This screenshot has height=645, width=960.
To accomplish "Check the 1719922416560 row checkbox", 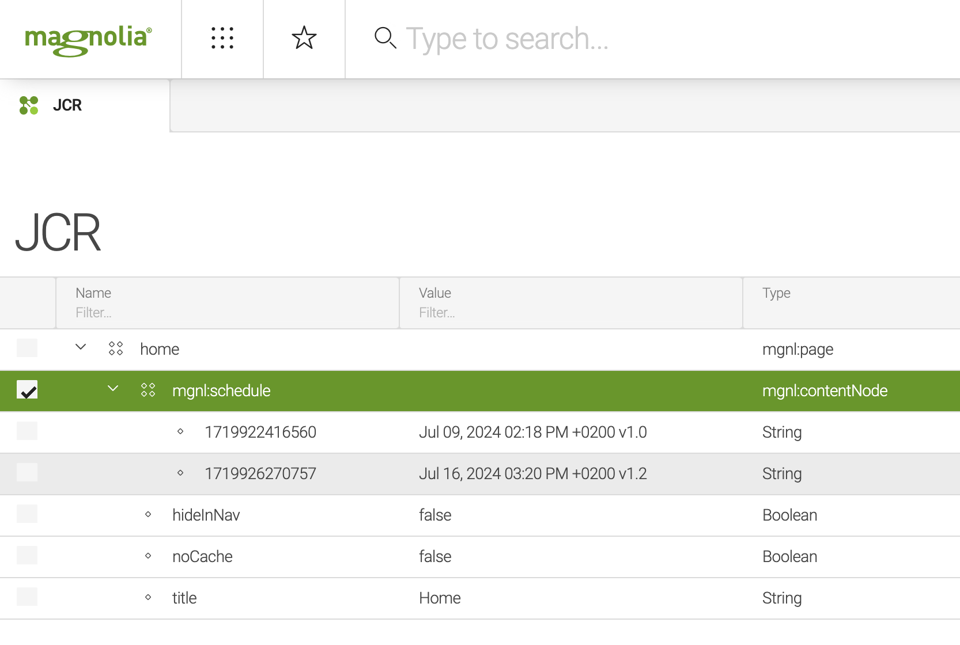I will pos(27,431).
